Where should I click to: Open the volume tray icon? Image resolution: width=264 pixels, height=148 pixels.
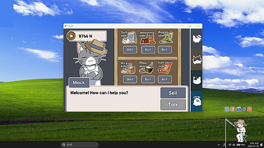(x=234, y=145)
